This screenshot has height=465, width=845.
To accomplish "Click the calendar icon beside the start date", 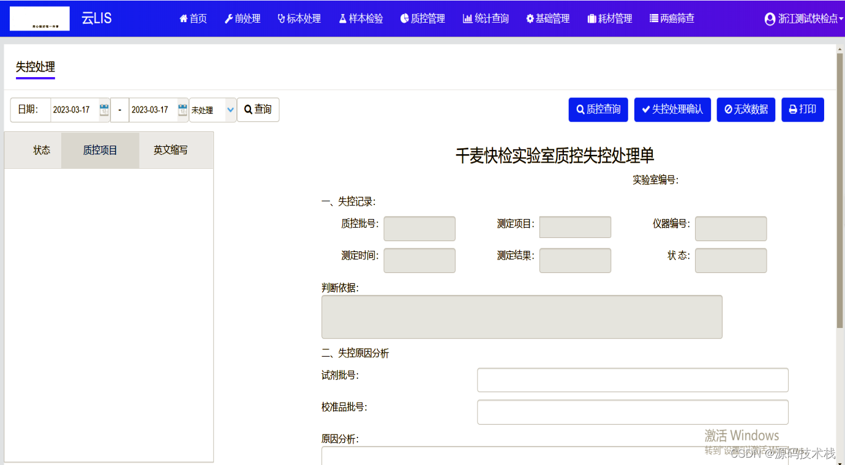I will [104, 110].
